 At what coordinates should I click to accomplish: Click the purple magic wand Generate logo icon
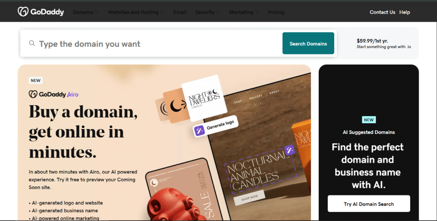click(x=199, y=130)
